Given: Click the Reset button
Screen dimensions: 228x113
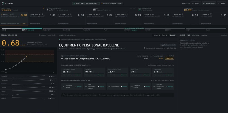Looking at the screenshot, I should click(x=221, y=3).
